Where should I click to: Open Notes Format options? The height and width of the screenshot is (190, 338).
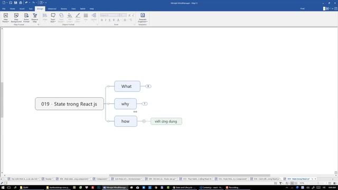26,17
